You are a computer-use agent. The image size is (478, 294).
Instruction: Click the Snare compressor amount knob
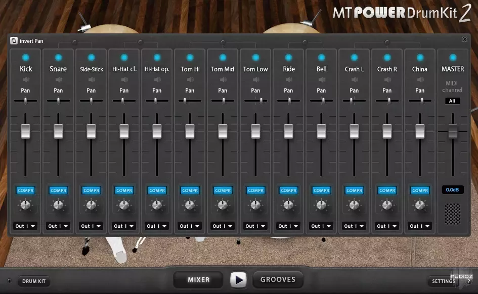(x=58, y=205)
